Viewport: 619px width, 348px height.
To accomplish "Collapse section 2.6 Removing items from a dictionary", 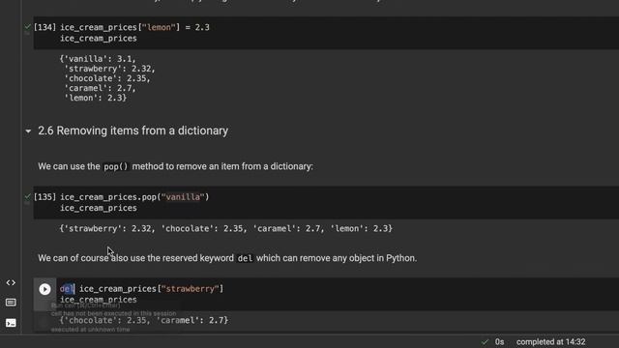I will (28, 131).
